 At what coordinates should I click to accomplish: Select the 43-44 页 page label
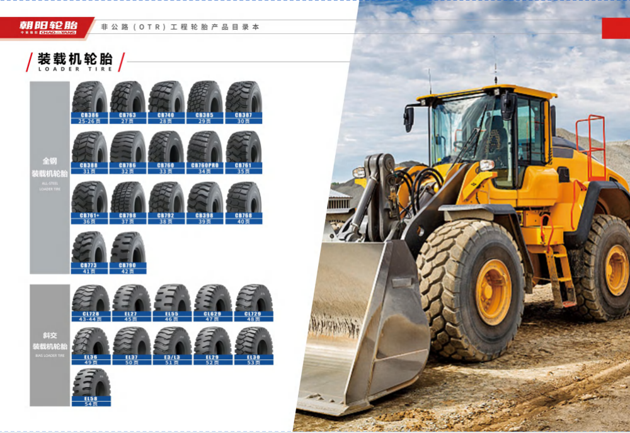(x=90, y=320)
